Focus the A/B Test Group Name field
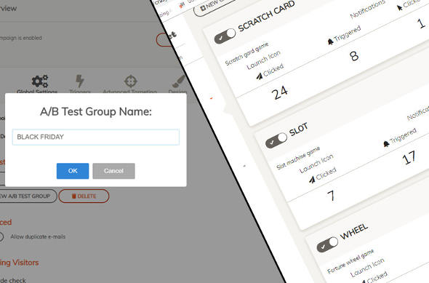The height and width of the screenshot is (283, 429). click(96, 137)
